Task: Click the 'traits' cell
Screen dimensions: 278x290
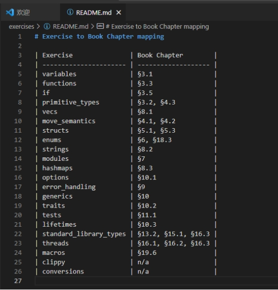Action: (54, 206)
